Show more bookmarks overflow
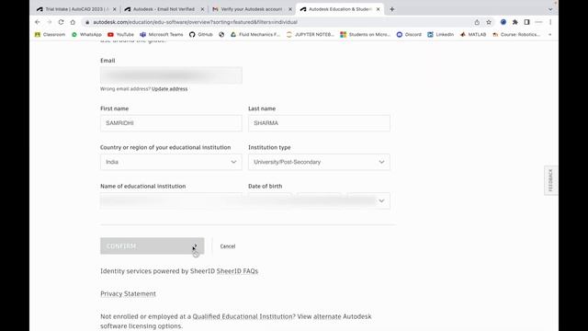This screenshot has width=588, height=331. (549, 35)
